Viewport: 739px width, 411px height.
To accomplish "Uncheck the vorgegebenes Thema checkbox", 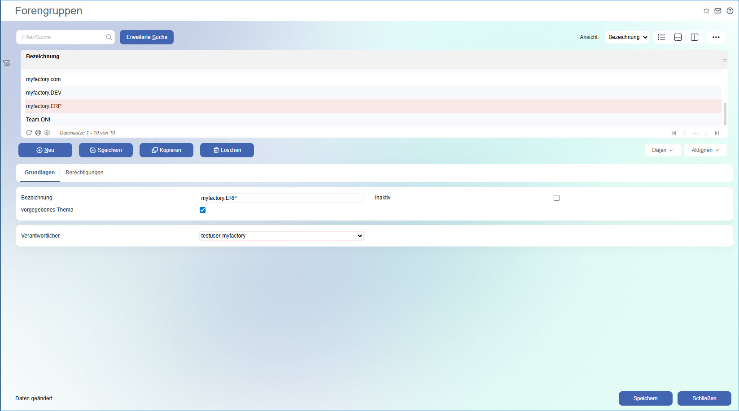I will tap(202, 210).
